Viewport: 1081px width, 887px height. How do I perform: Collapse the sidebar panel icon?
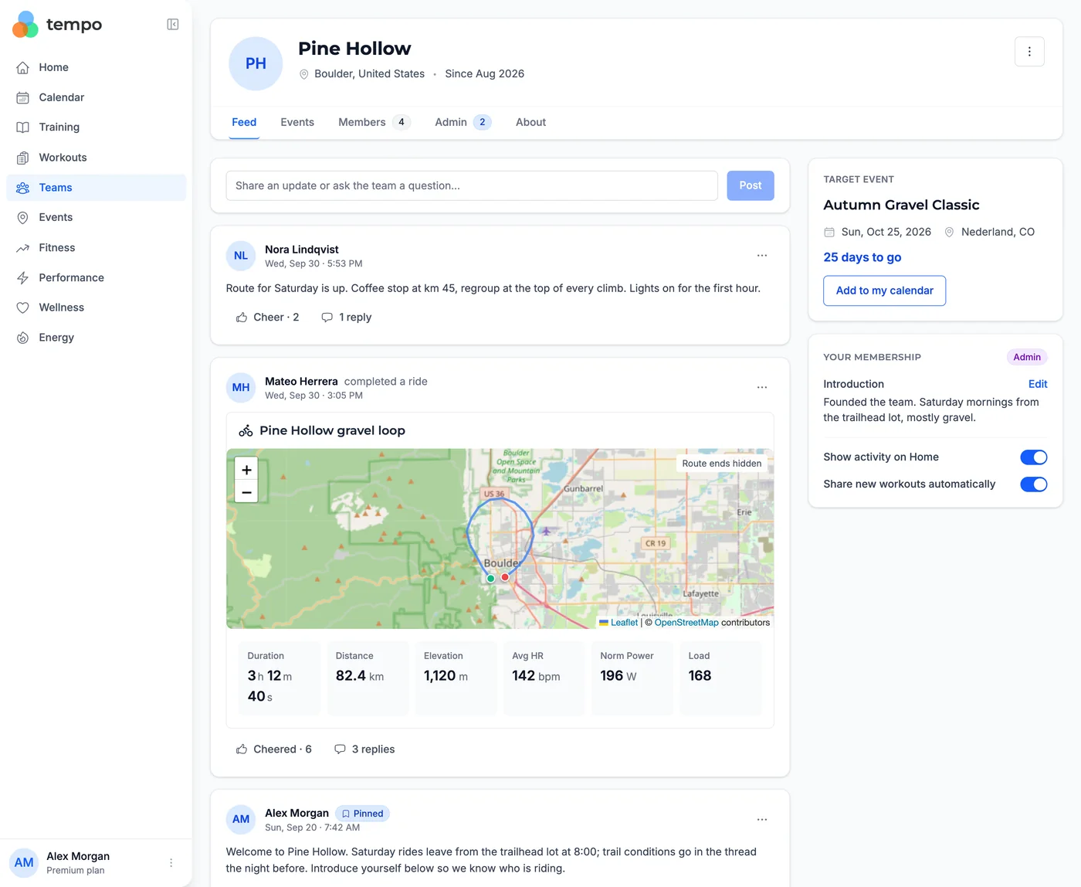pyautogui.click(x=173, y=25)
